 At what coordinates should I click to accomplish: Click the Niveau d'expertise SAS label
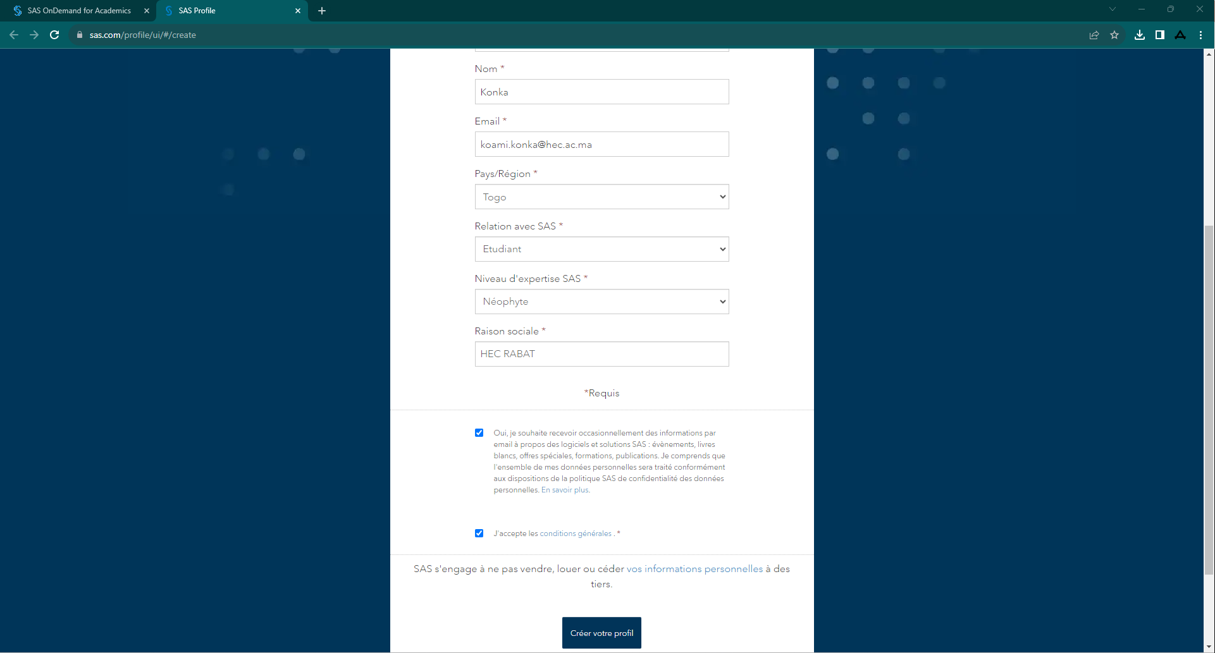point(531,279)
